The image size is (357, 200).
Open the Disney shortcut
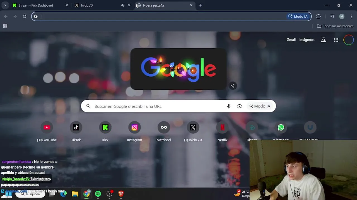point(252,131)
